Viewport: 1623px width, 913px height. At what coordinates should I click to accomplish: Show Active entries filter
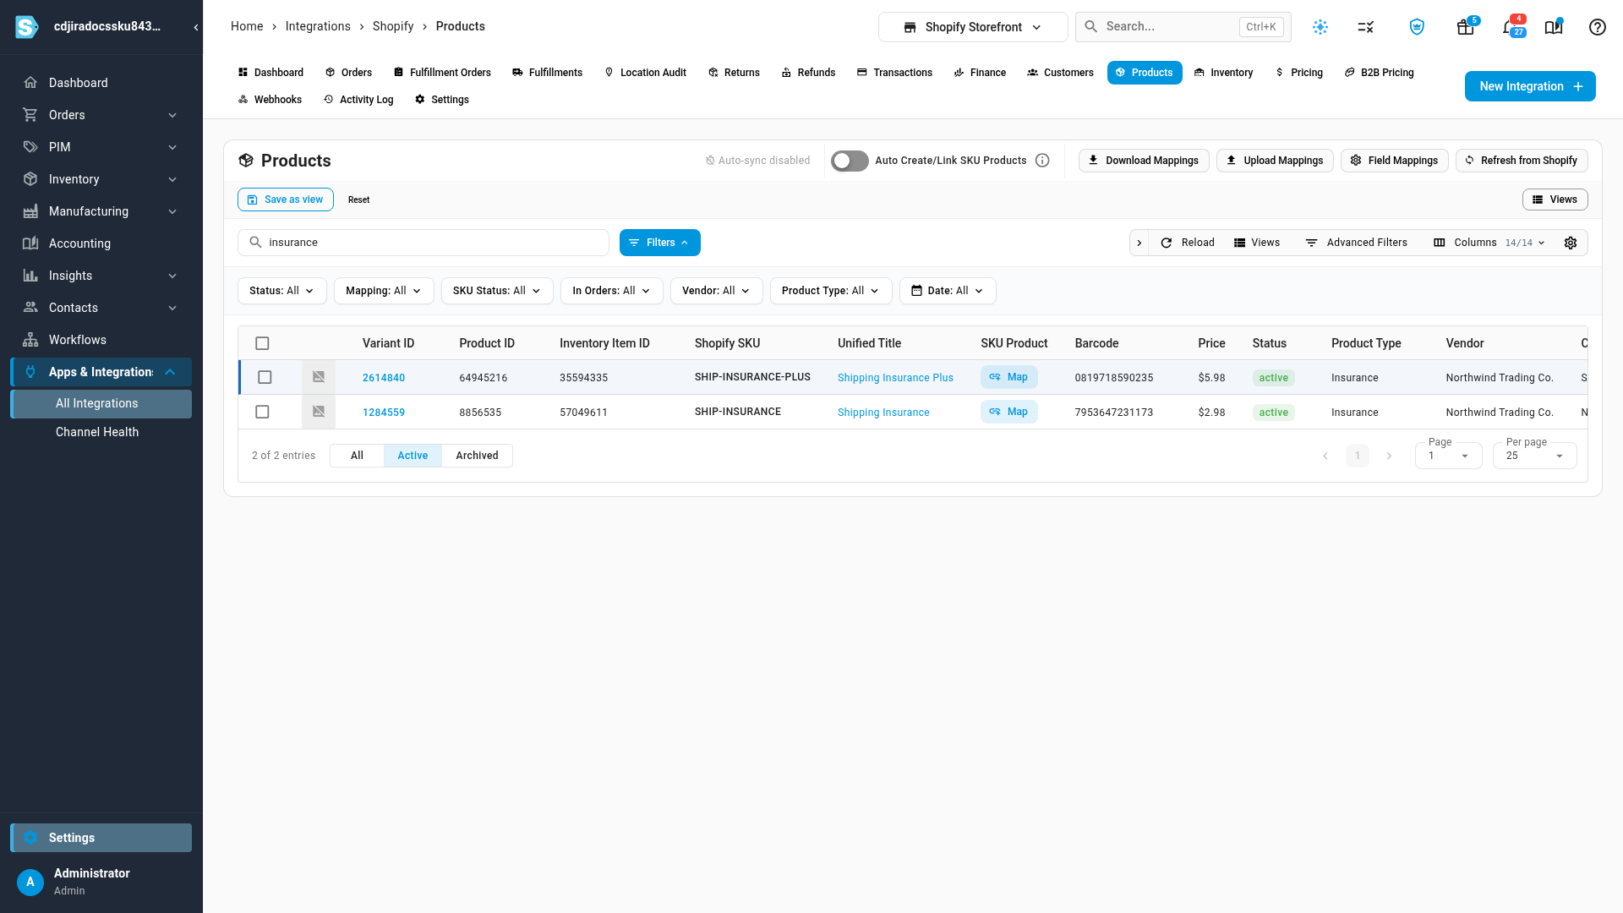(413, 456)
